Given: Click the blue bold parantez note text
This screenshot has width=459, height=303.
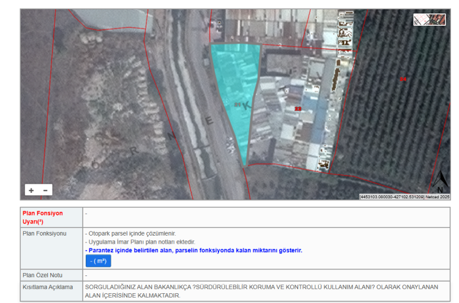Looking at the screenshot, I should pyautogui.click(x=193, y=250).
